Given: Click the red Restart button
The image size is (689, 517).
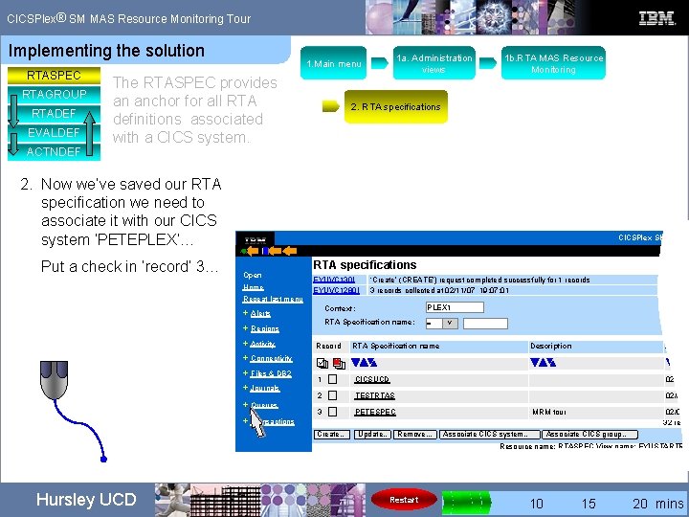Looking at the screenshot, I should (x=404, y=500).
